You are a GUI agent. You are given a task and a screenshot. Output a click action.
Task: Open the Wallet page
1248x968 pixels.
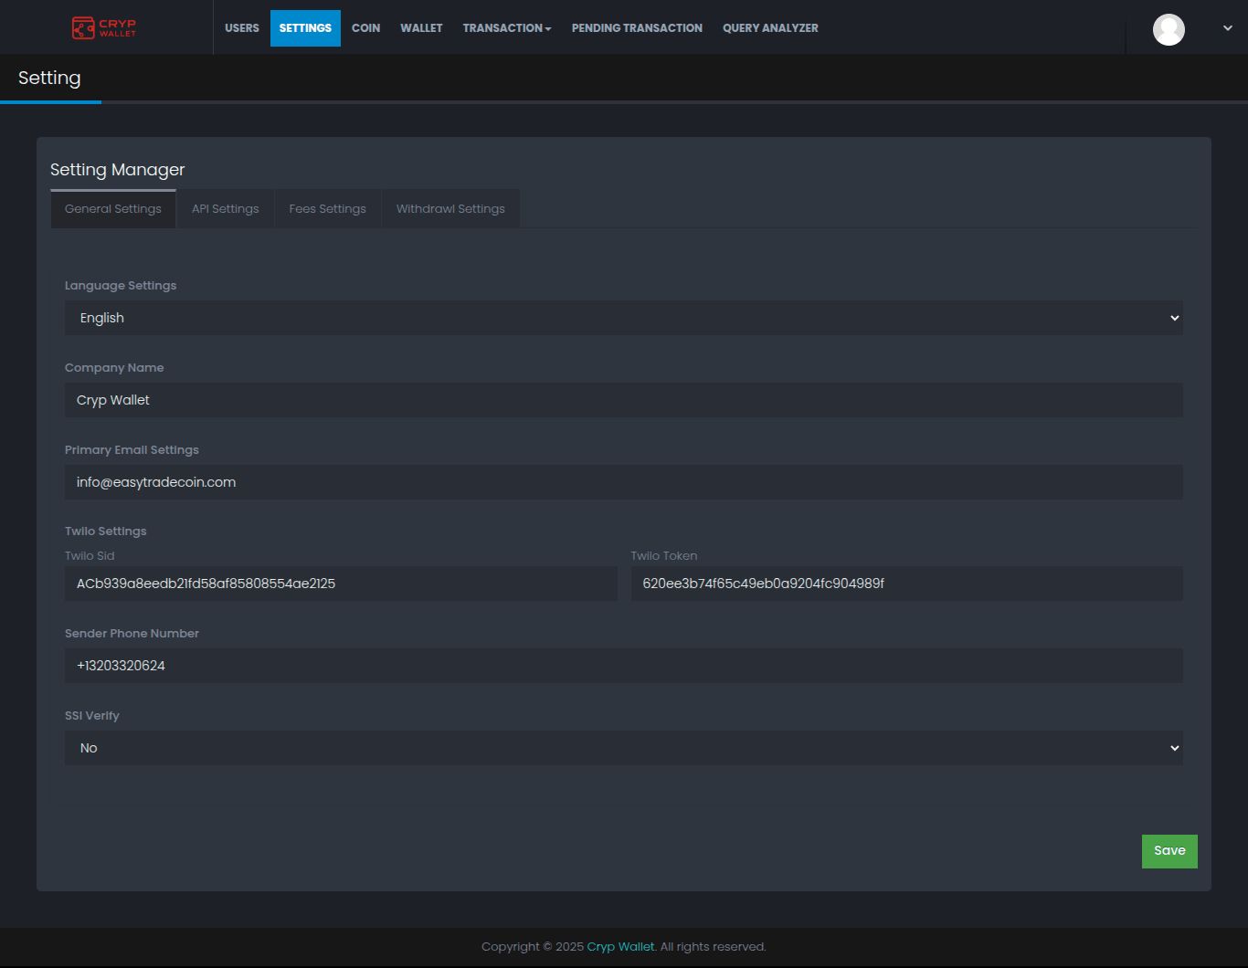pyautogui.click(x=421, y=28)
